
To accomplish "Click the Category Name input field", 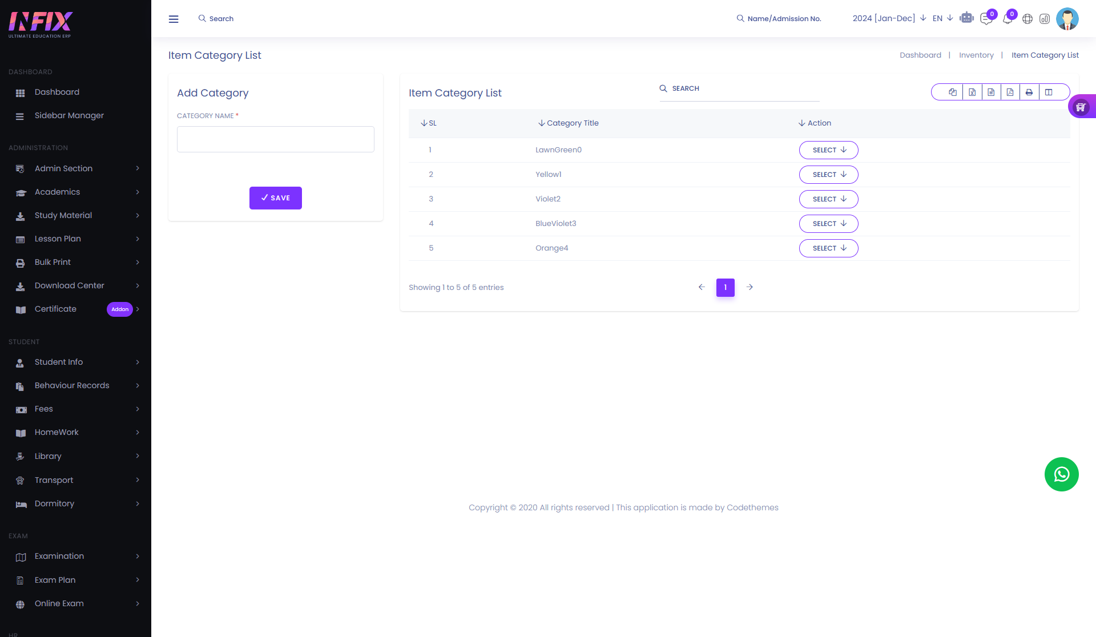I will pos(275,139).
